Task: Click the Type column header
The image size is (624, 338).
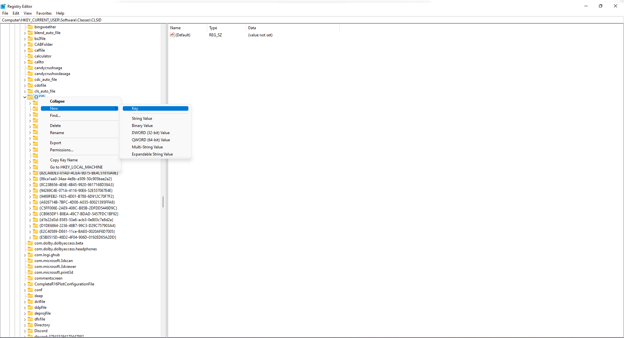Action: click(226, 28)
